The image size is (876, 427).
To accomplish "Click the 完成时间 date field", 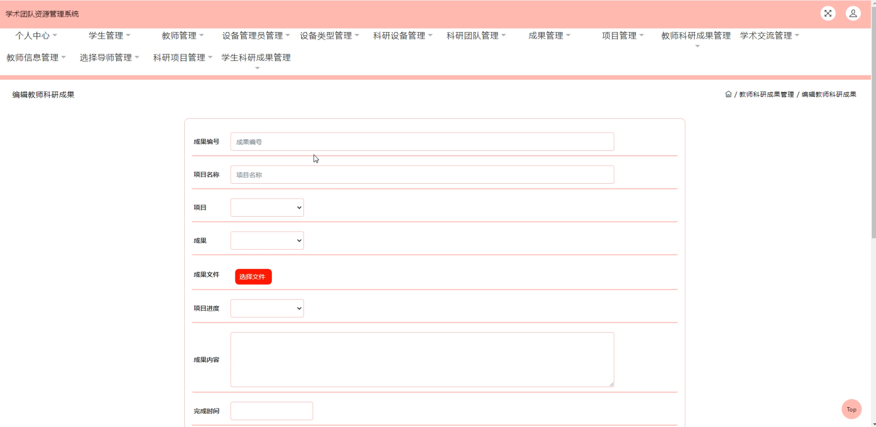I will (x=272, y=411).
